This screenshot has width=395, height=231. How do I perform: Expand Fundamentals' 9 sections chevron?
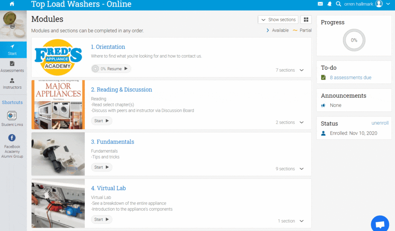pyautogui.click(x=302, y=169)
